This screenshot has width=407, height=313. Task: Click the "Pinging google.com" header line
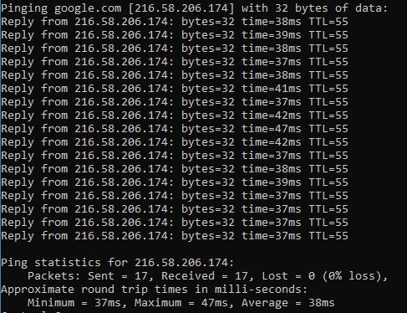pyautogui.click(x=194, y=8)
